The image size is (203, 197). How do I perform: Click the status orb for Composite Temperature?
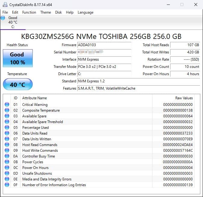coord(7,110)
